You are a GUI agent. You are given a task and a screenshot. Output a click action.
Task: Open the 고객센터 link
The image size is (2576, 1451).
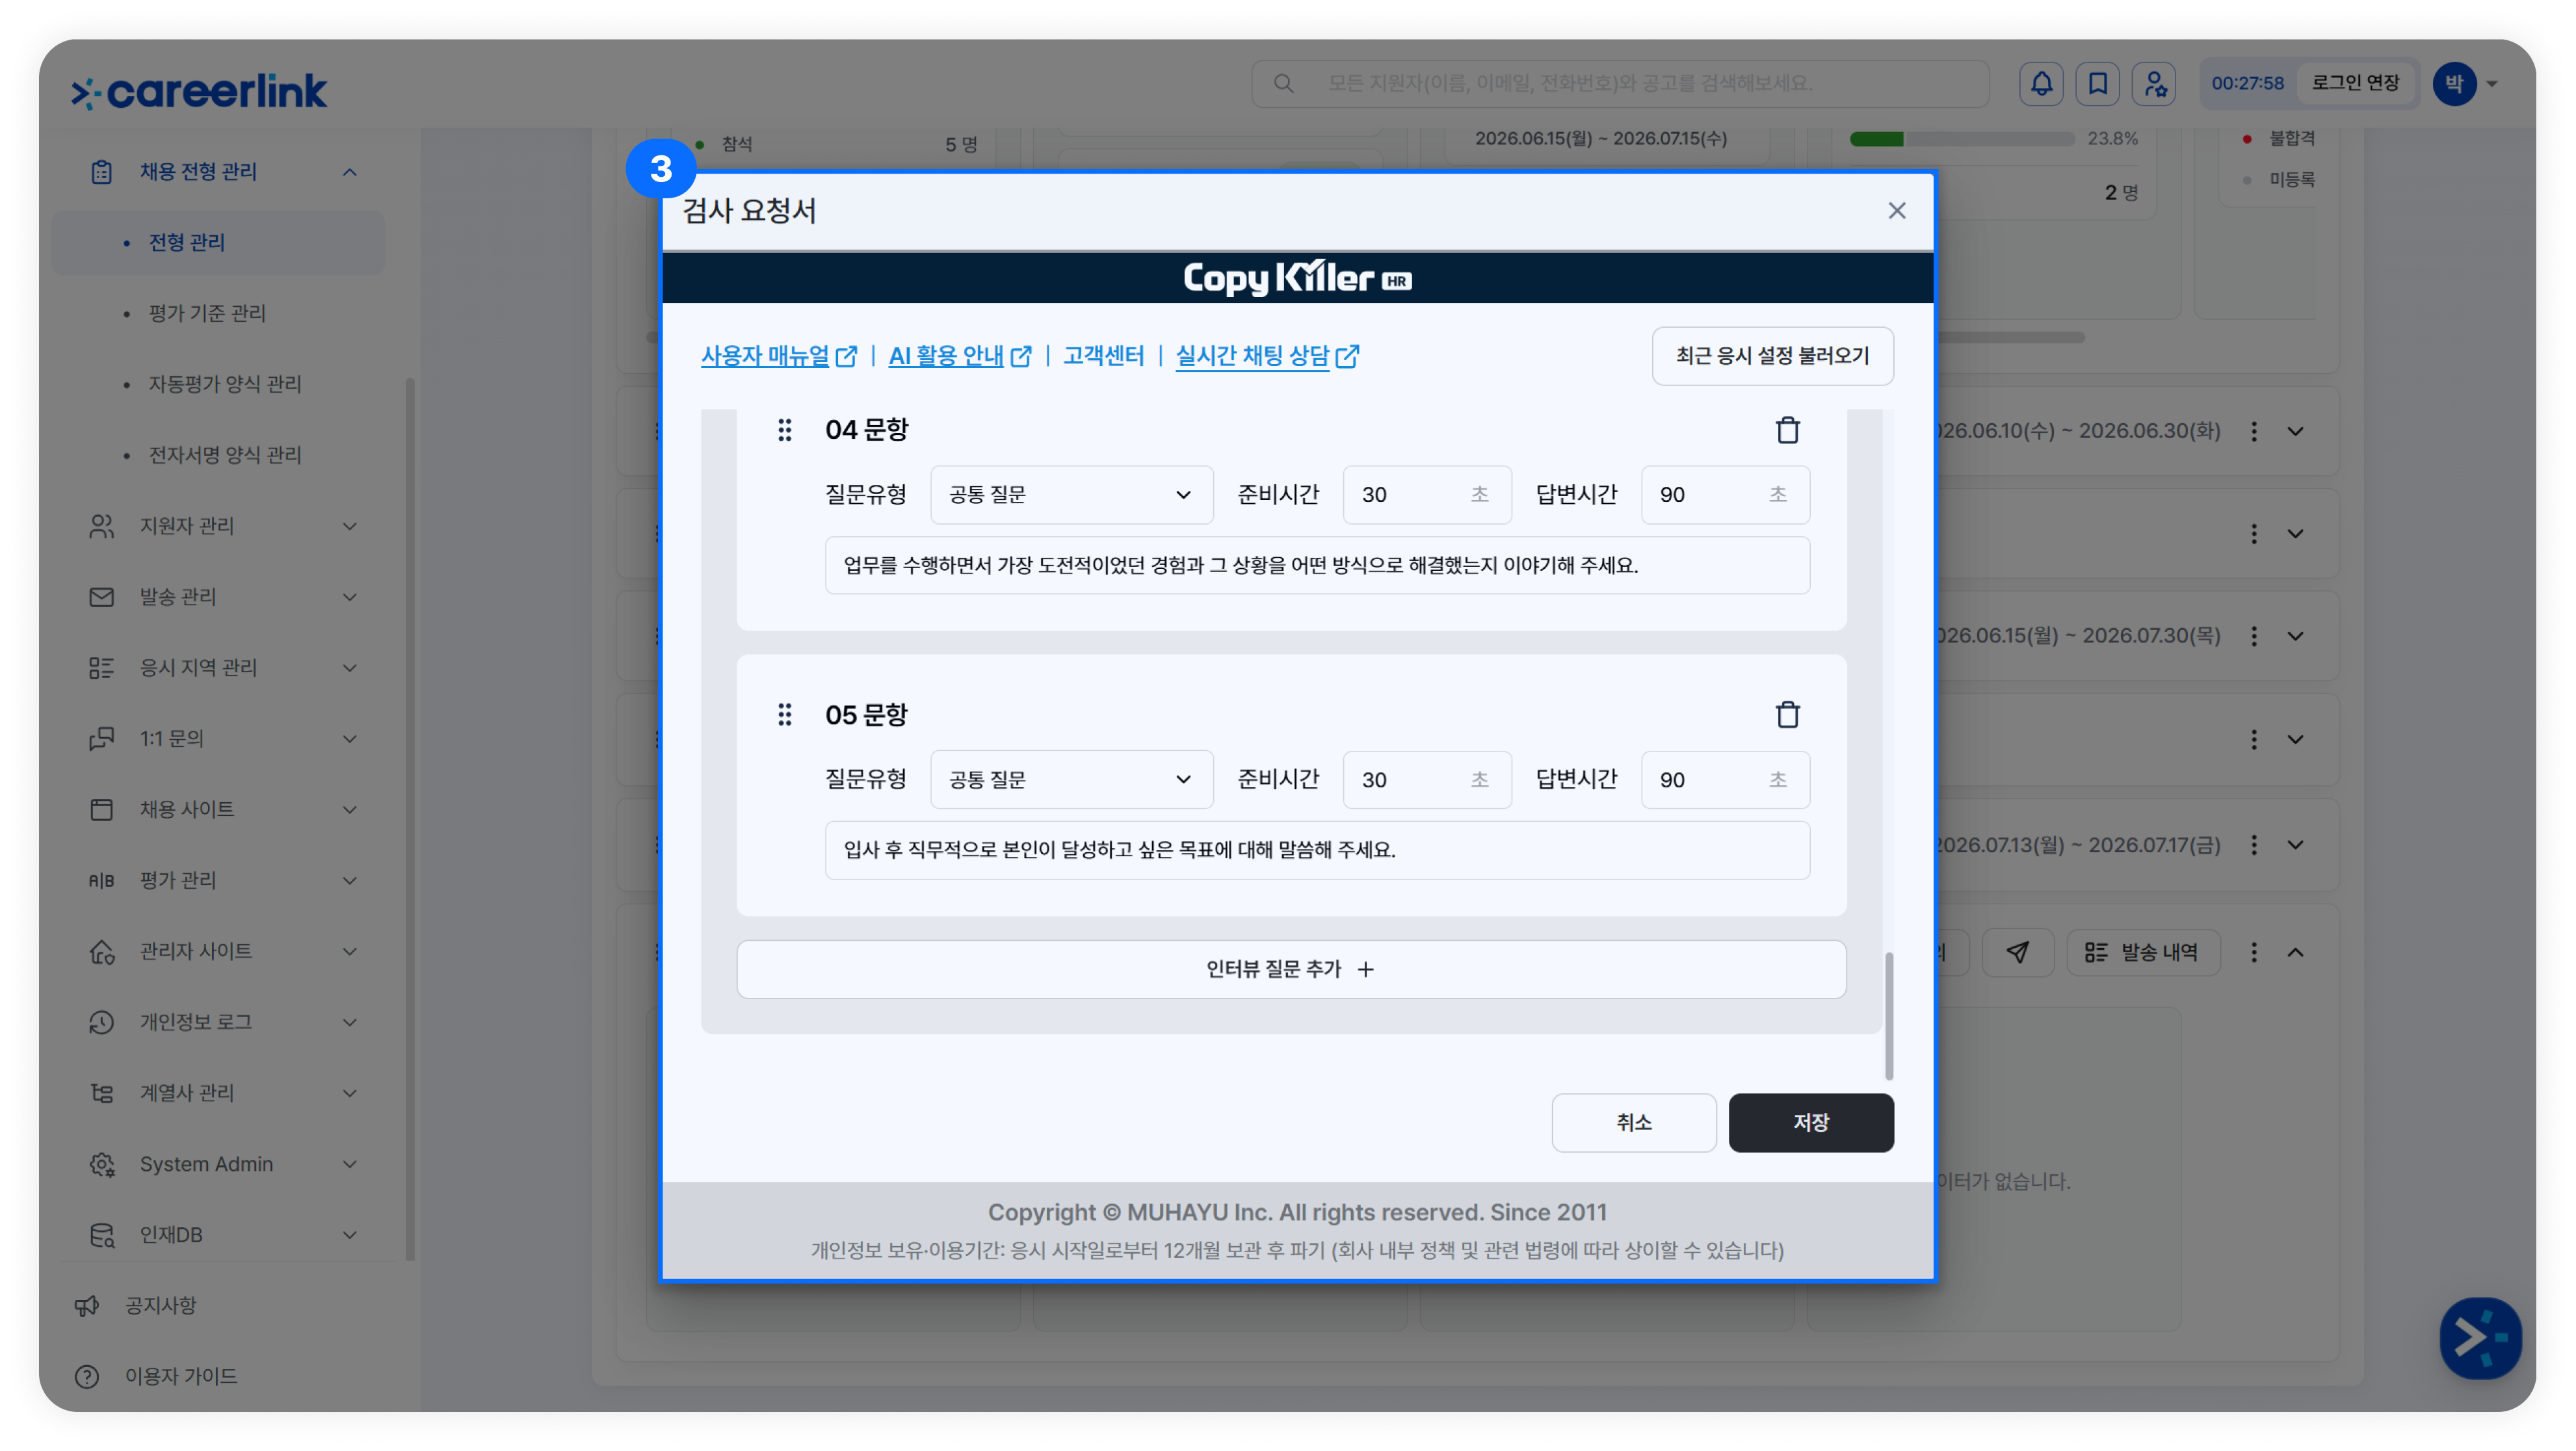(1103, 356)
